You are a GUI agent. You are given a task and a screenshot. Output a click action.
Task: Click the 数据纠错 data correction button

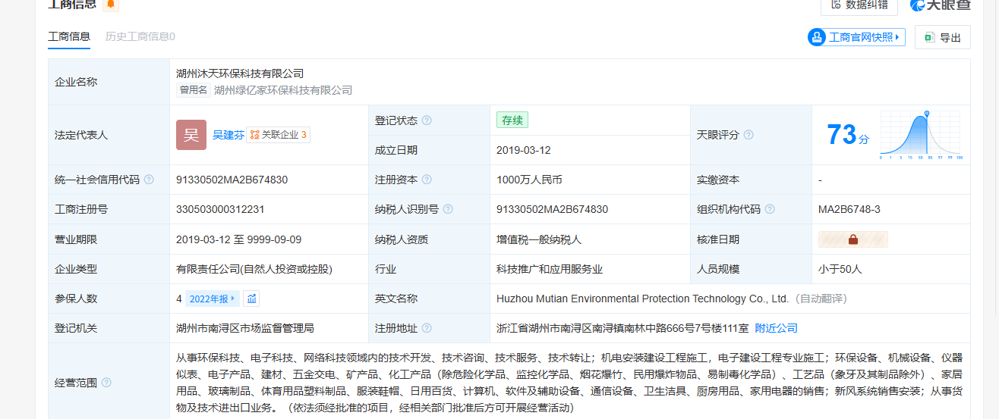tap(859, 5)
